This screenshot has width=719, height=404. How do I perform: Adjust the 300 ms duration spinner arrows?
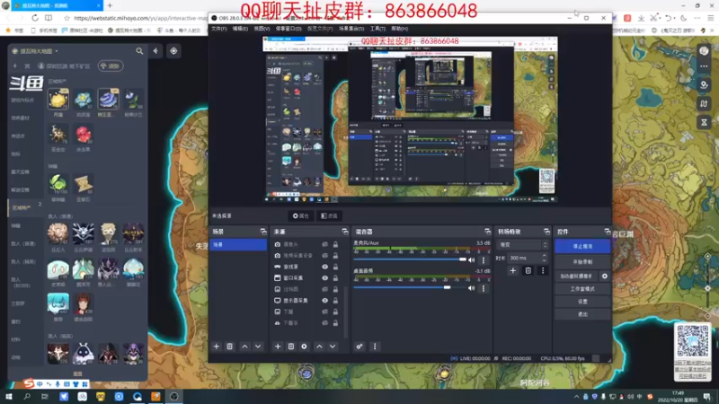(x=545, y=258)
